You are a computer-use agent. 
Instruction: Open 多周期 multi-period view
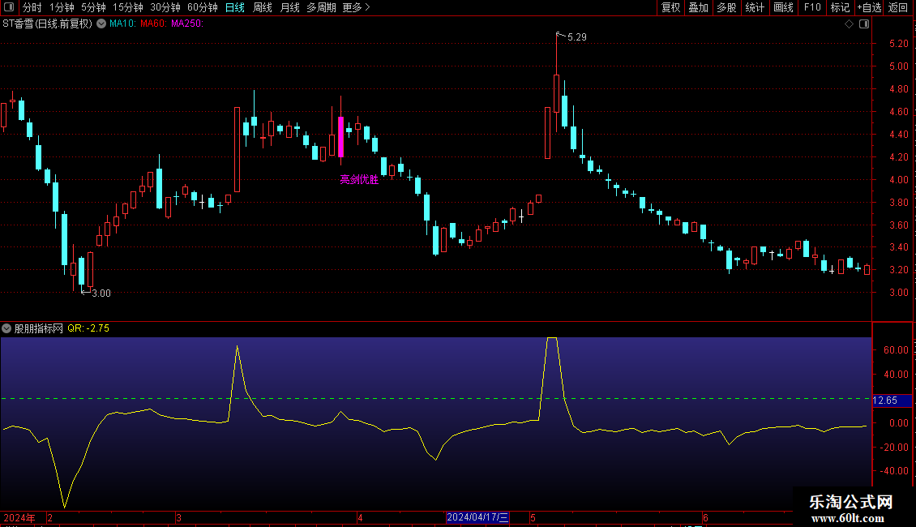(x=321, y=7)
